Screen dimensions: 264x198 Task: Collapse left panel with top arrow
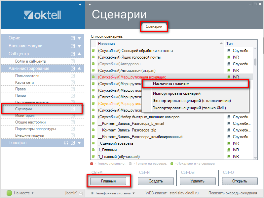click(x=80, y=5)
